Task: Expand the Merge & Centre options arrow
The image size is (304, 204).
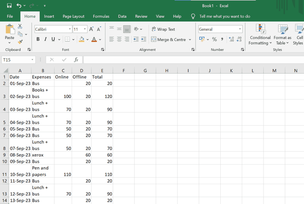Action: (x=190, y=40)
